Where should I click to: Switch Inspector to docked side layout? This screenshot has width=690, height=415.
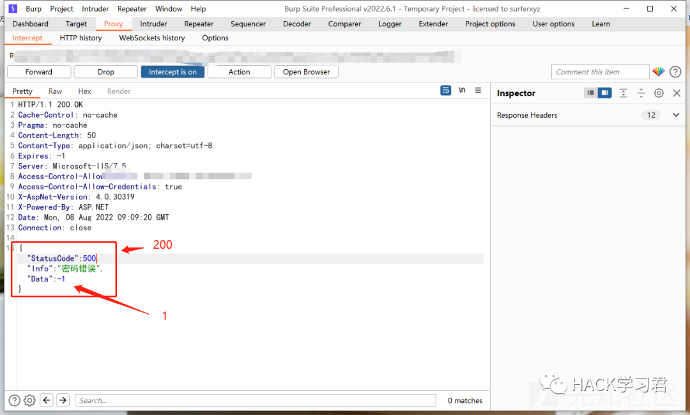coord(604,93)
